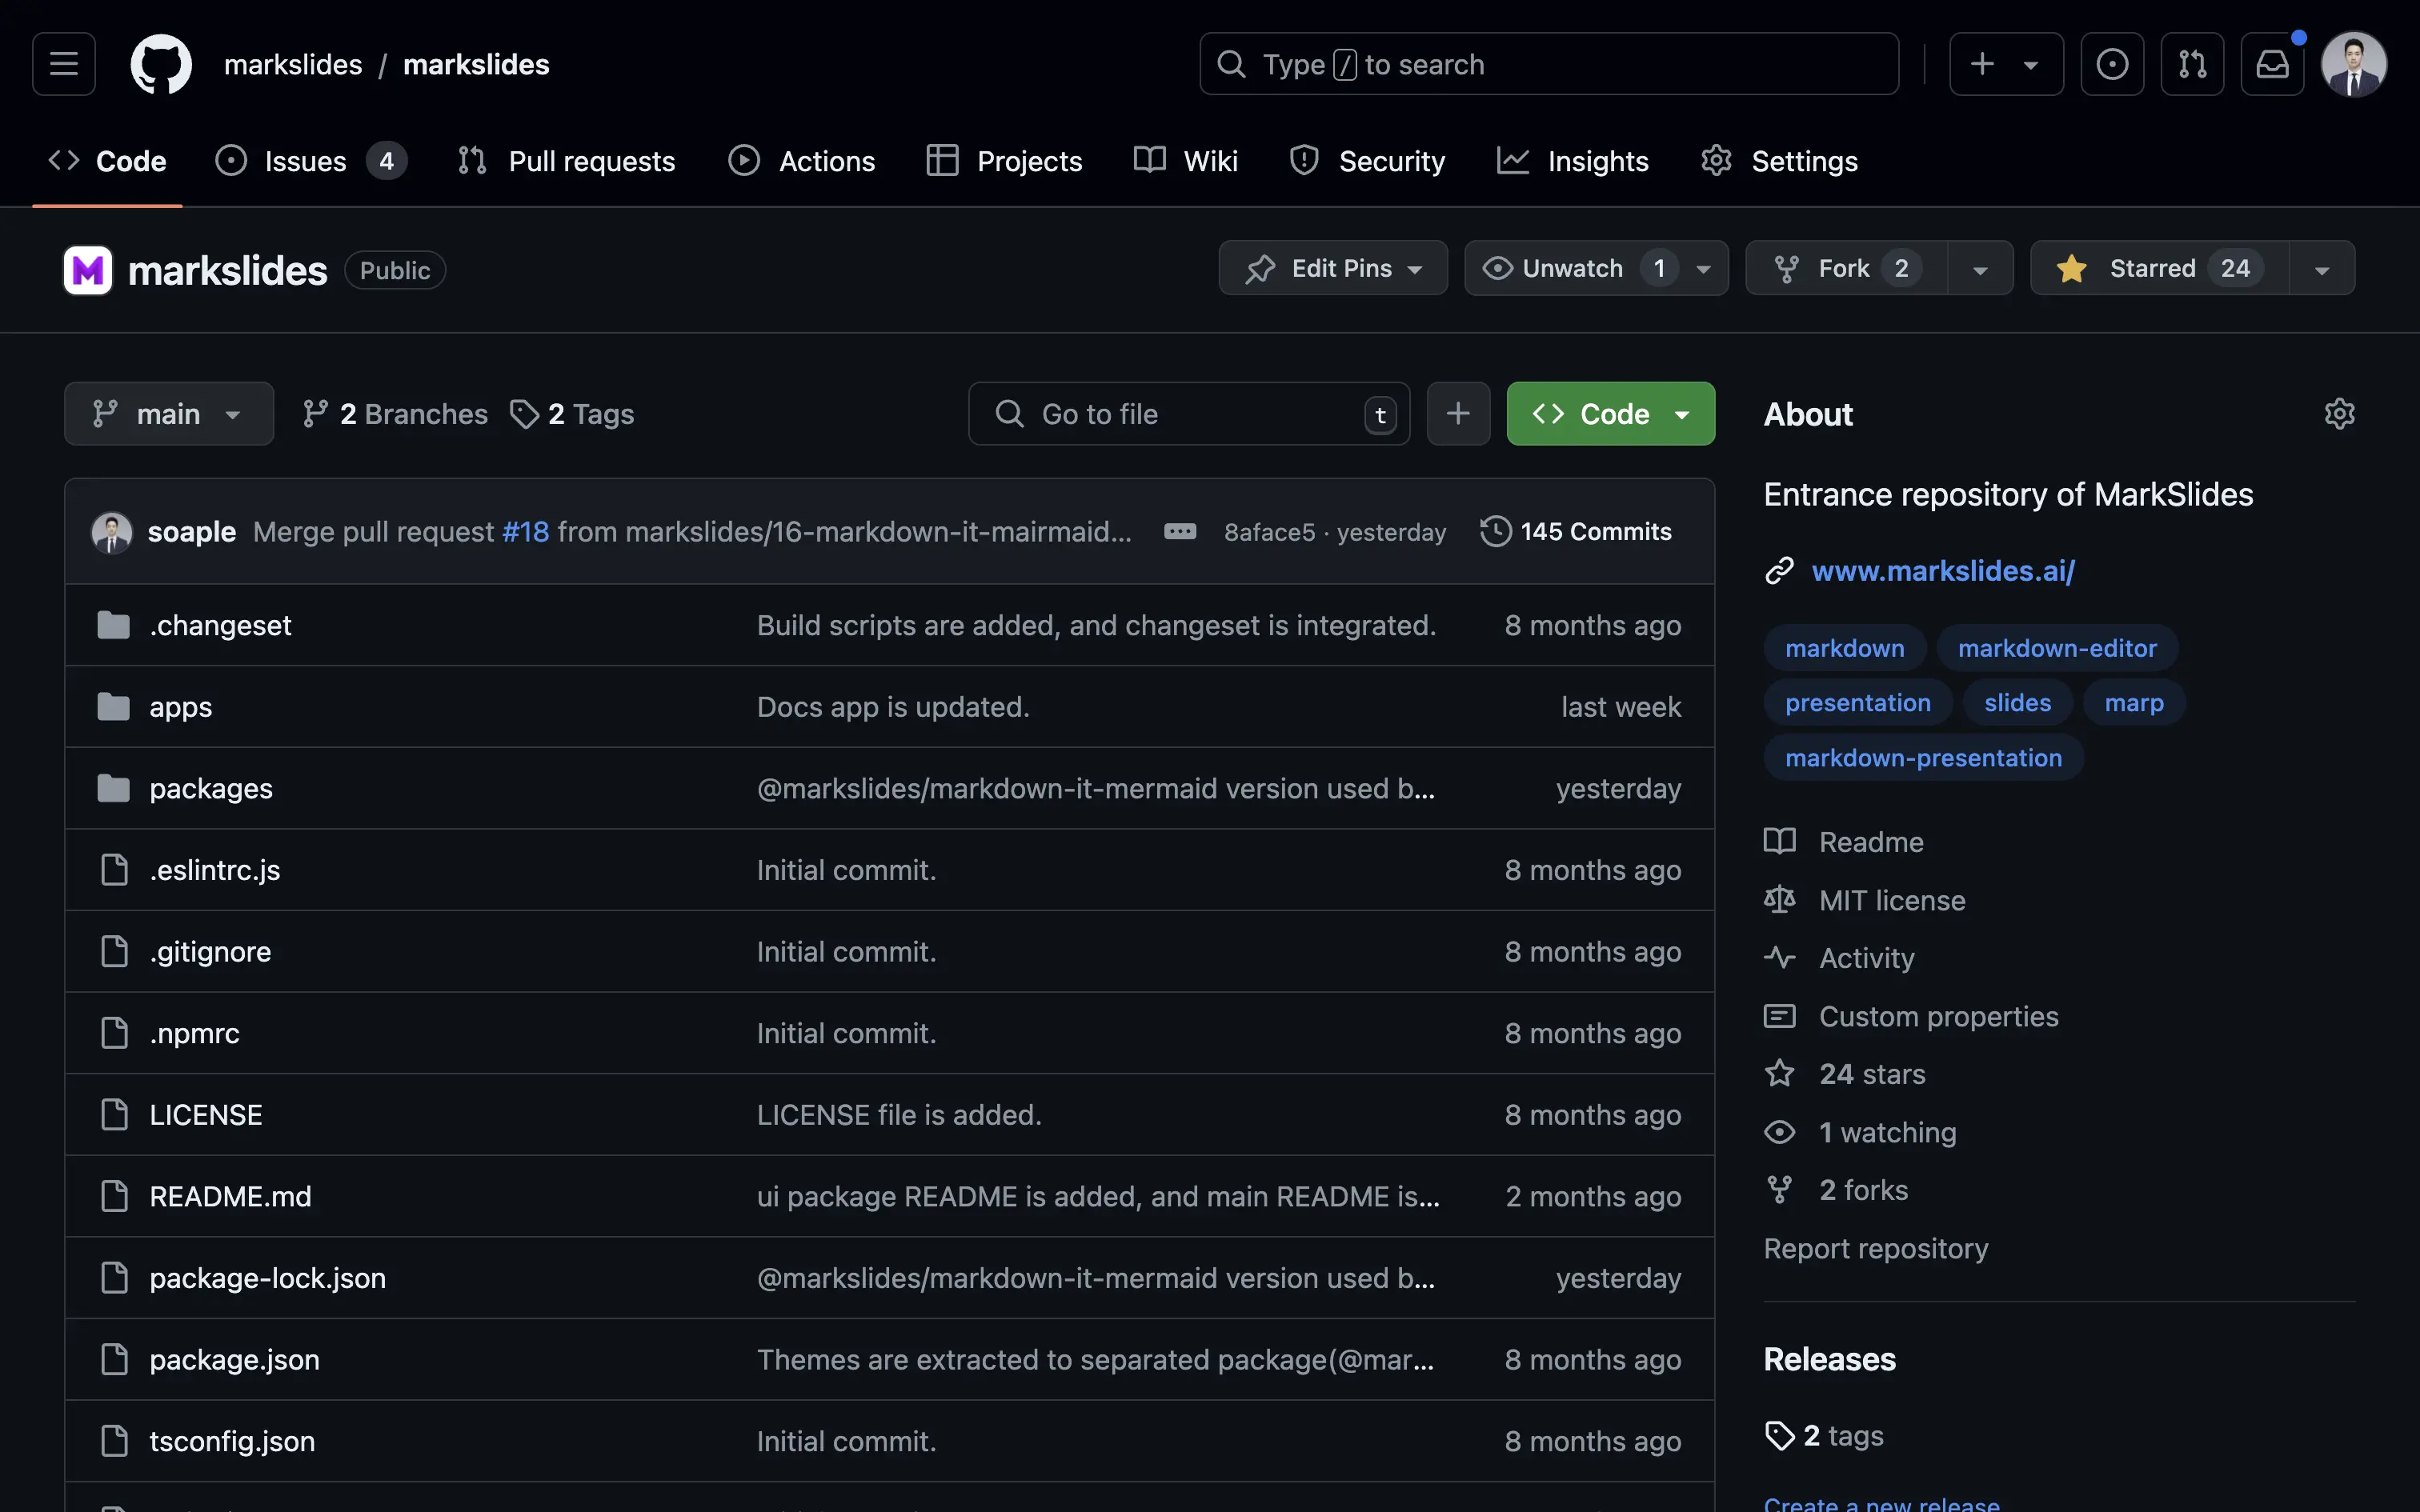Click the marp topic tag
The width and height of the screenshot is (2420, 1512).
pyautogui.click(x=2134, y=703)
